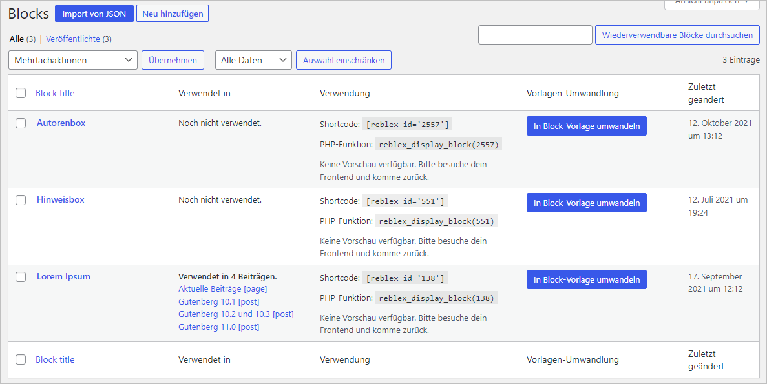Open the Mehrfachaktionen dropdown
The width and height of the screenshot is (767, 384).
72,59
